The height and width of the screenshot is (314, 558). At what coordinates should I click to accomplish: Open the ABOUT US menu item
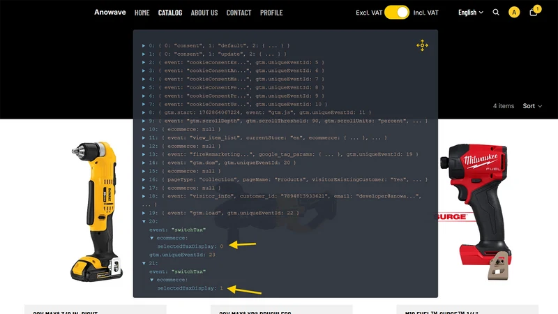tap(204, 13)
